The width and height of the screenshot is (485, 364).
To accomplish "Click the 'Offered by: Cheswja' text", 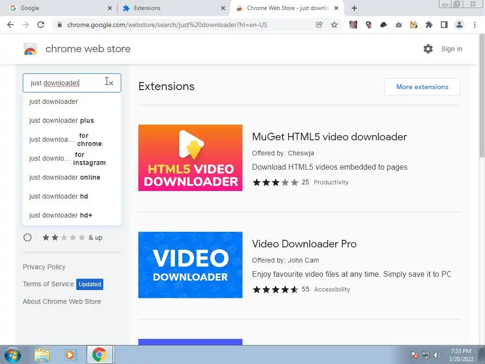I will 283,153.
